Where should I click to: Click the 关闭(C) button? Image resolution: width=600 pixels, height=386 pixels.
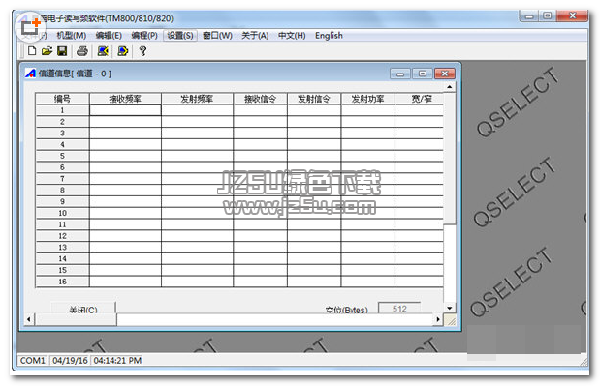[x=83, y=308]
